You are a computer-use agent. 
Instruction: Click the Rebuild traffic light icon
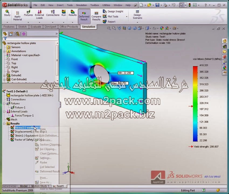click(x=190, y=5)
